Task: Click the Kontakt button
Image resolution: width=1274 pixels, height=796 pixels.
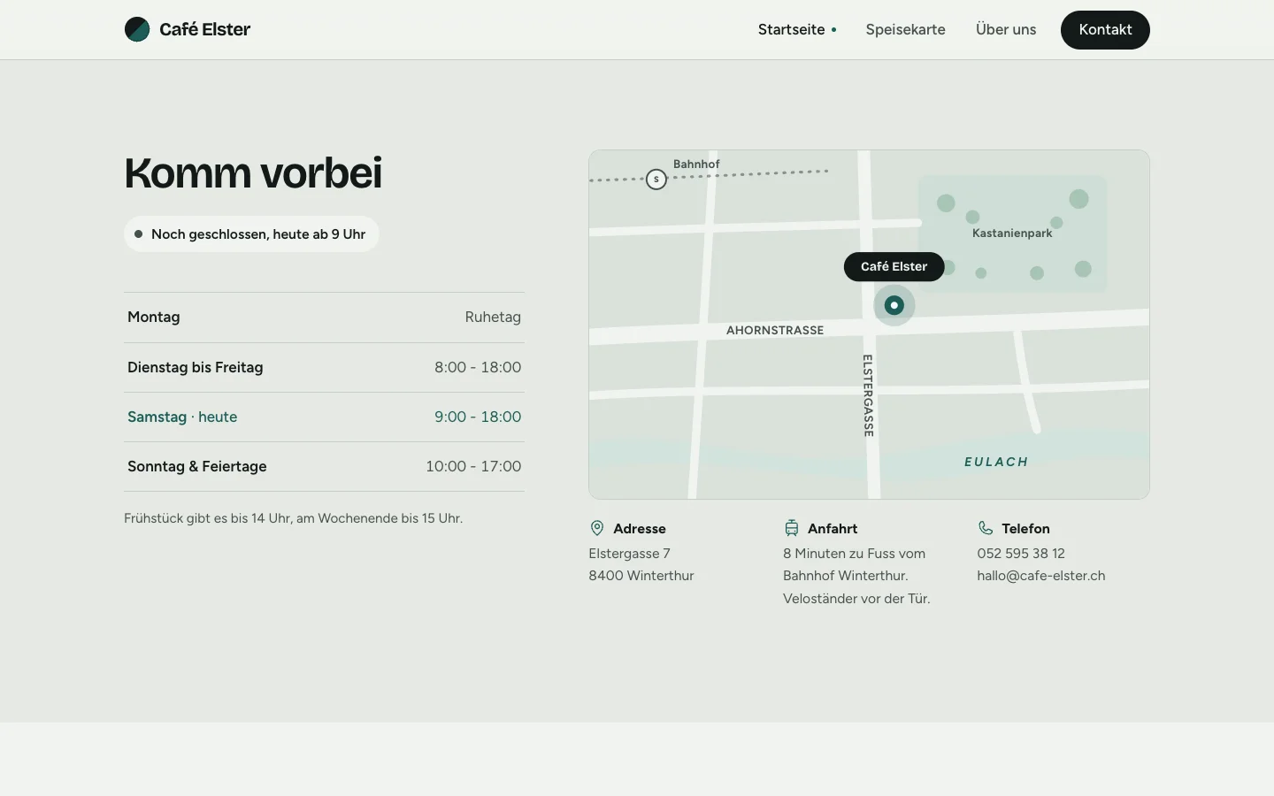Action: (1105, 30)
